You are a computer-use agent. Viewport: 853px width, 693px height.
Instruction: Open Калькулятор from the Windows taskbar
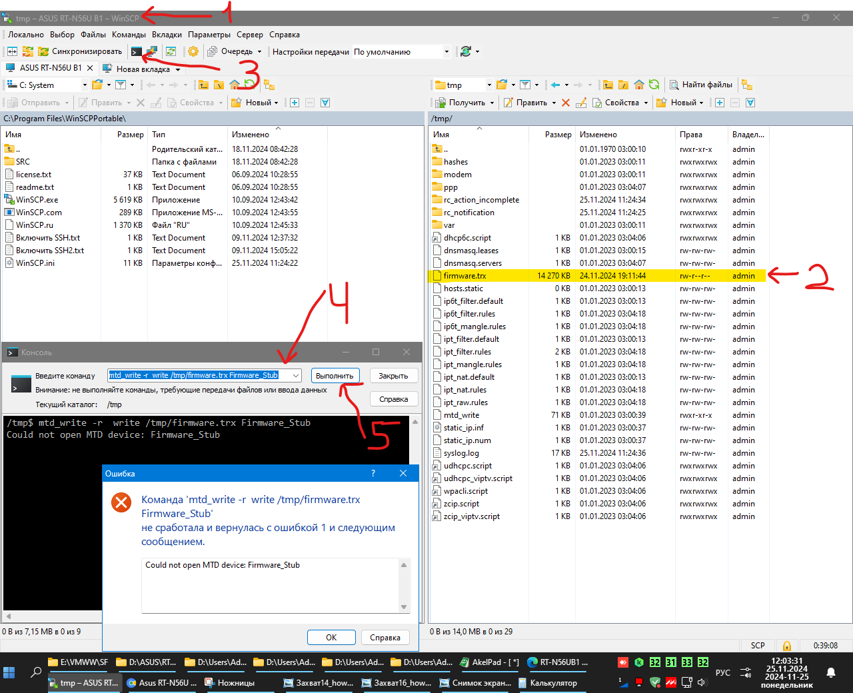(x=552, y=683)
